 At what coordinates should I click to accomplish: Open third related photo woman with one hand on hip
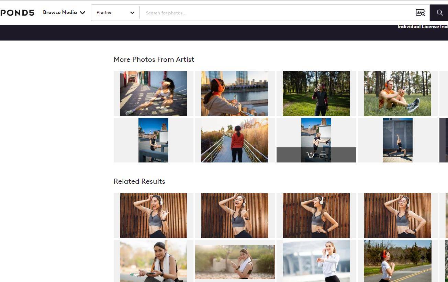(x=316, y=215)
